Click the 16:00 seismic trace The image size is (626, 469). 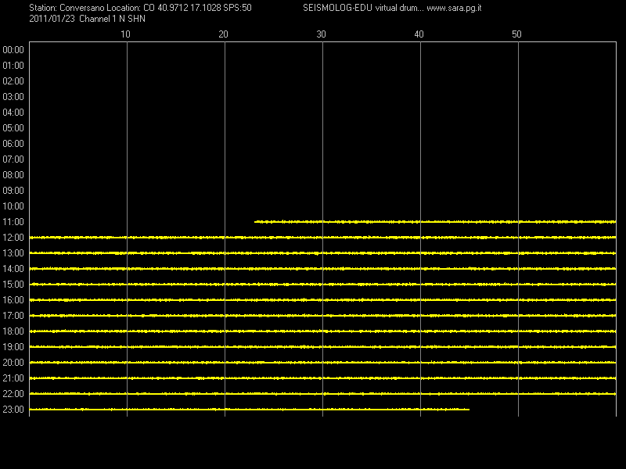tap(322, 300)
